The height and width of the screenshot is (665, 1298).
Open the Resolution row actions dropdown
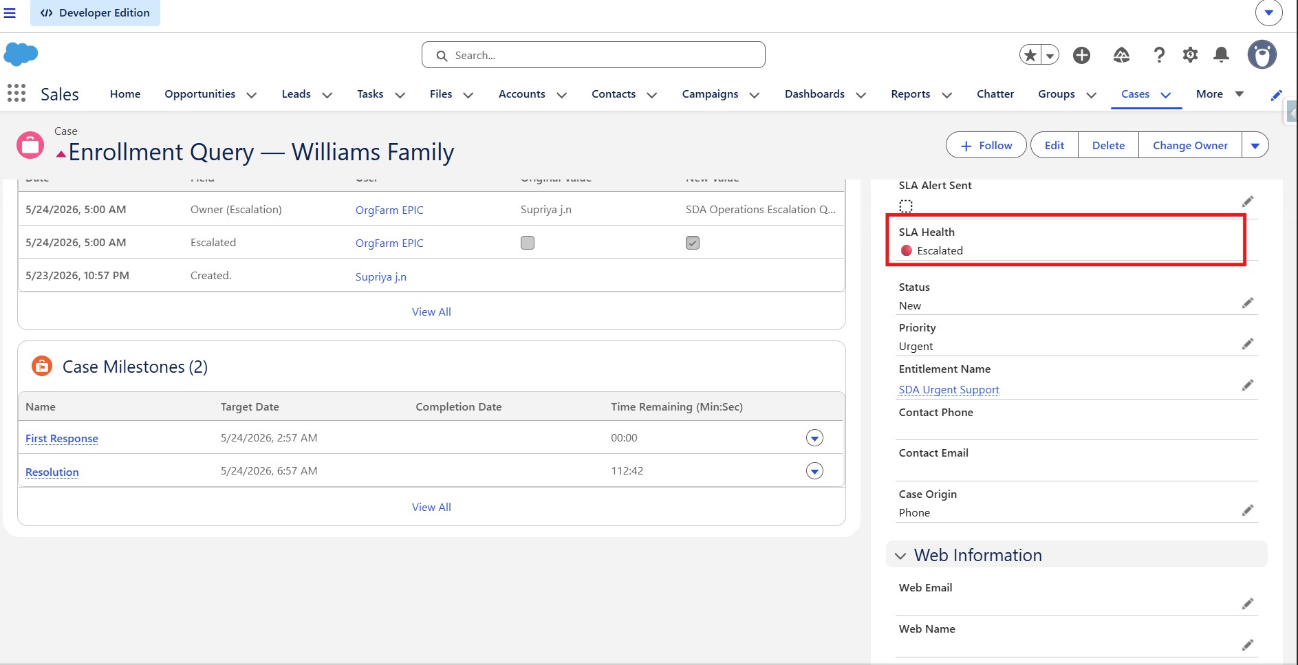(814, 471)
